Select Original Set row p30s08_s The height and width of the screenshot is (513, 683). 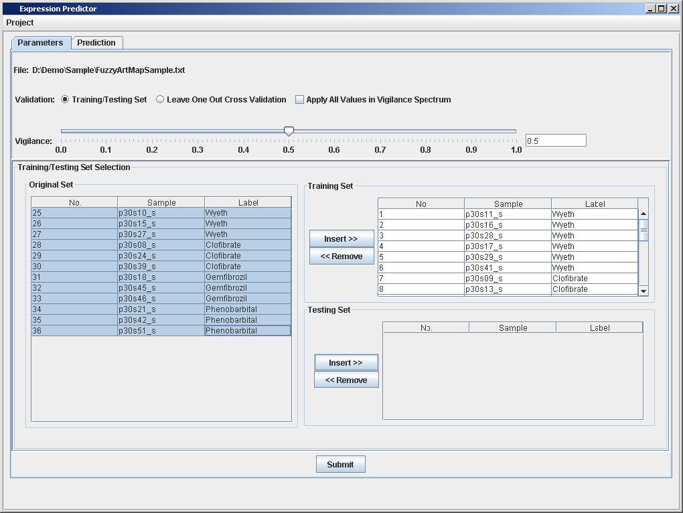click(x=161, y=245)
